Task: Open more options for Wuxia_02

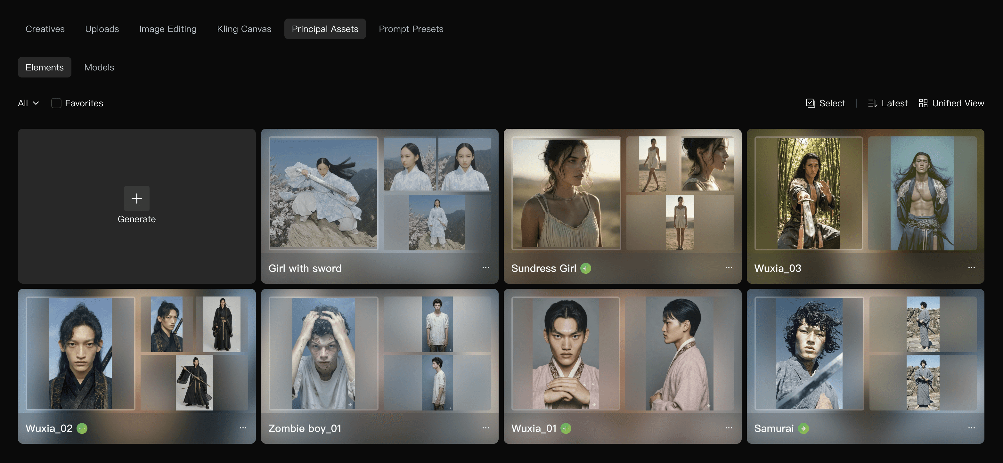Action: [243, 427]
